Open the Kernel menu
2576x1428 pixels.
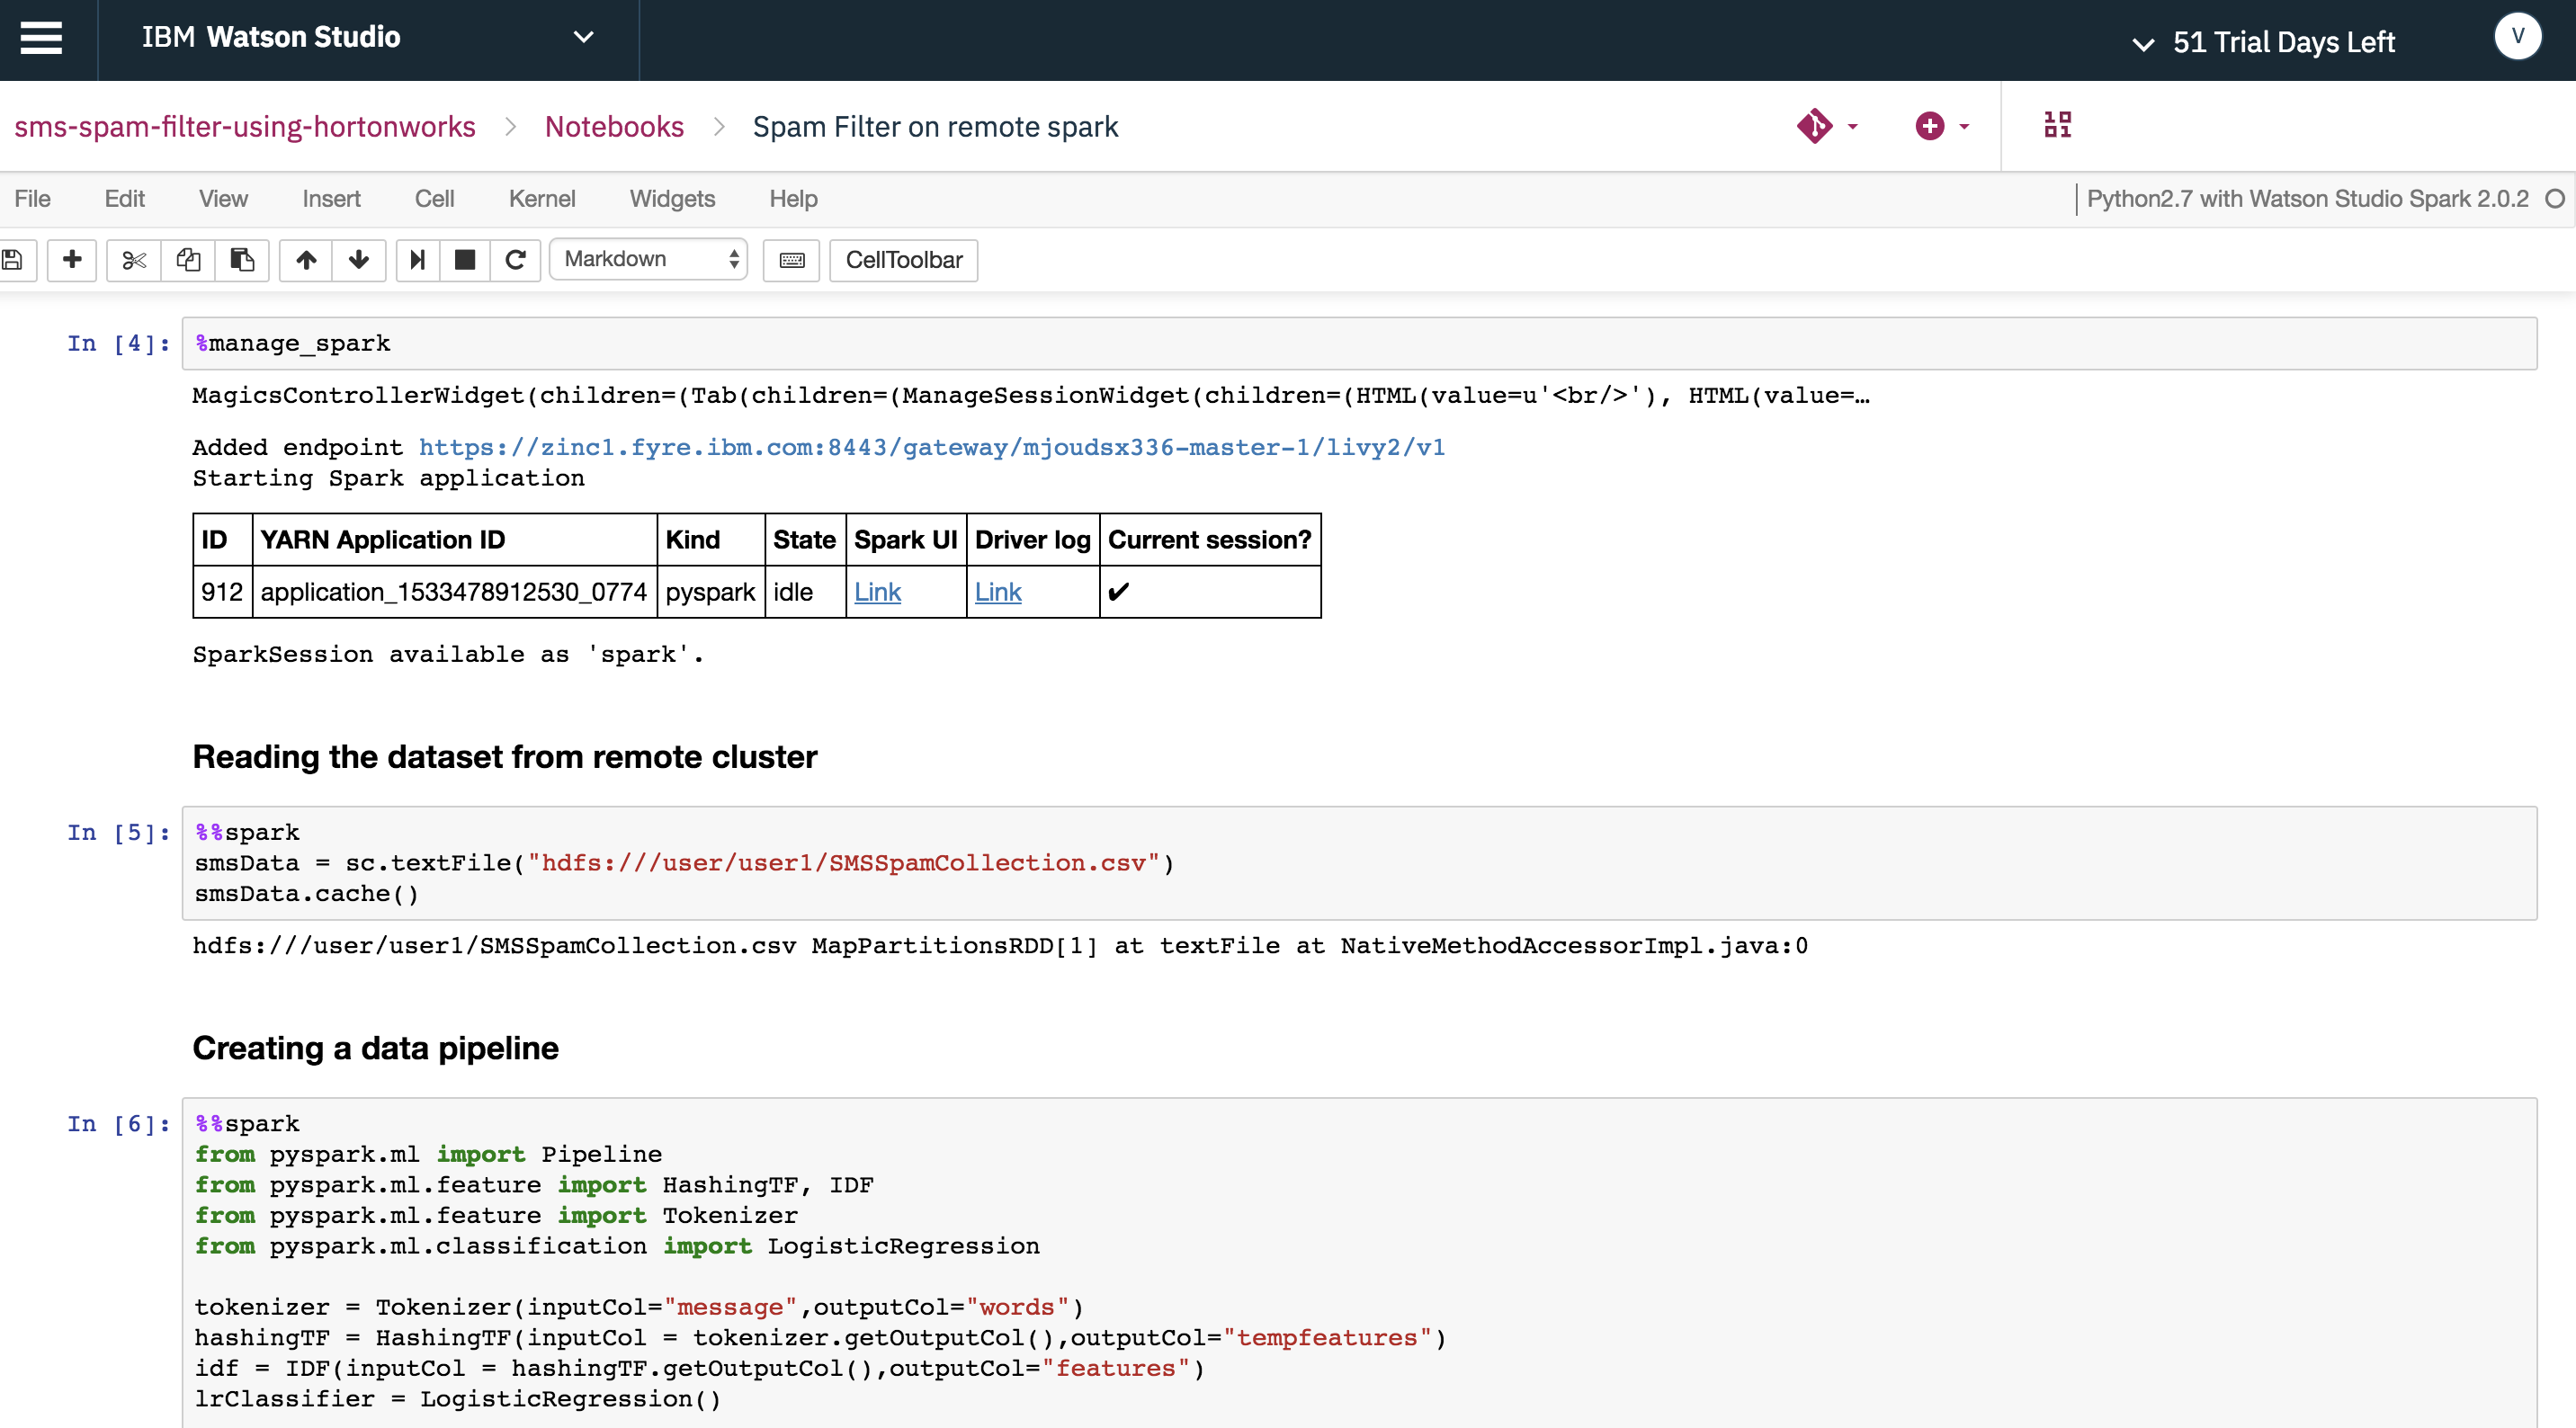point(541,199)
